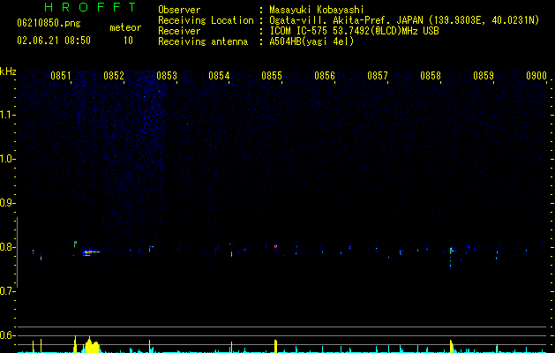Click the 0855 time axis marker
Image resolution: width=555 pixels, height=353 pixels.
pos(272,76)
